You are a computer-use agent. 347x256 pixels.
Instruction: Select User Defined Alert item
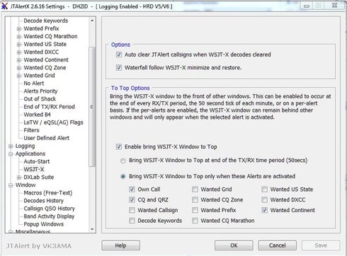pyautogui.click(x=47, y=138)
